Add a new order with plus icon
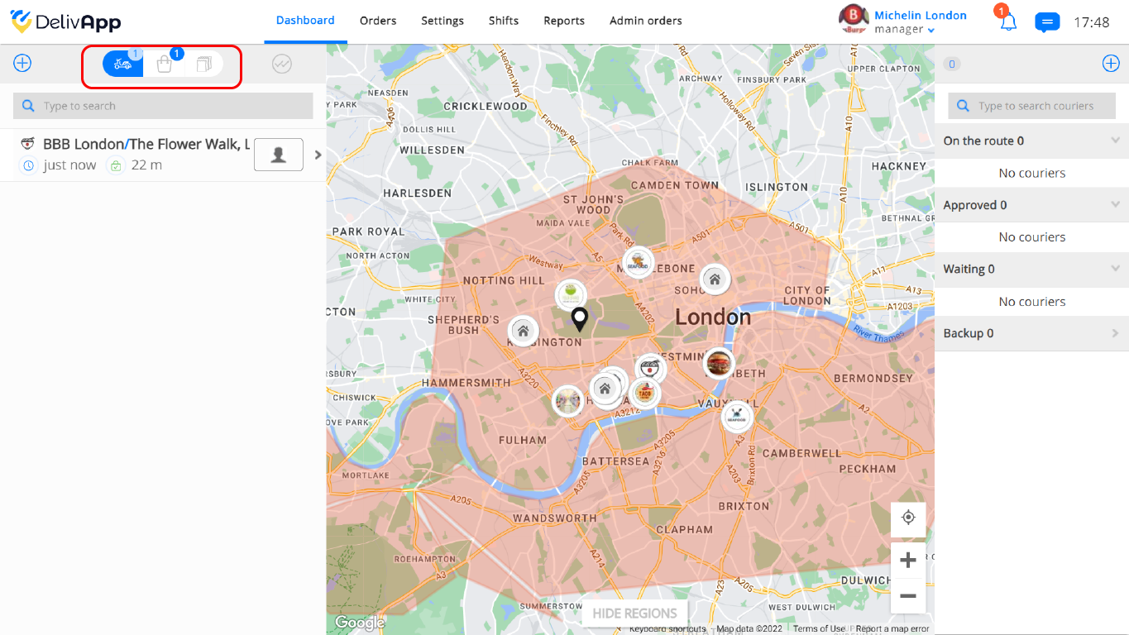Image resolution: width=1129 pixels, height=635 pixels. (x=22, y=63)
